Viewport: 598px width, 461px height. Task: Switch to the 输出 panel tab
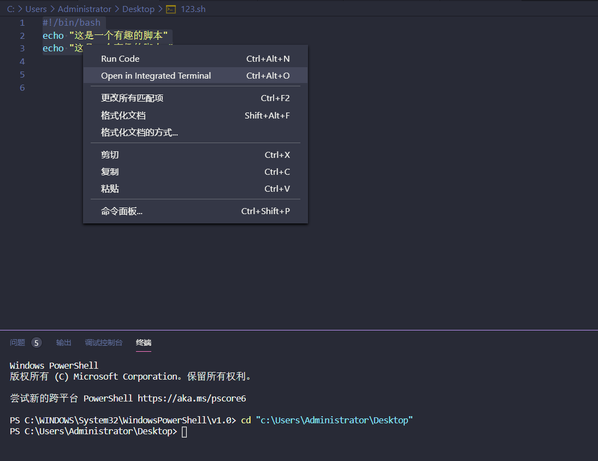(x=63, y=342)
